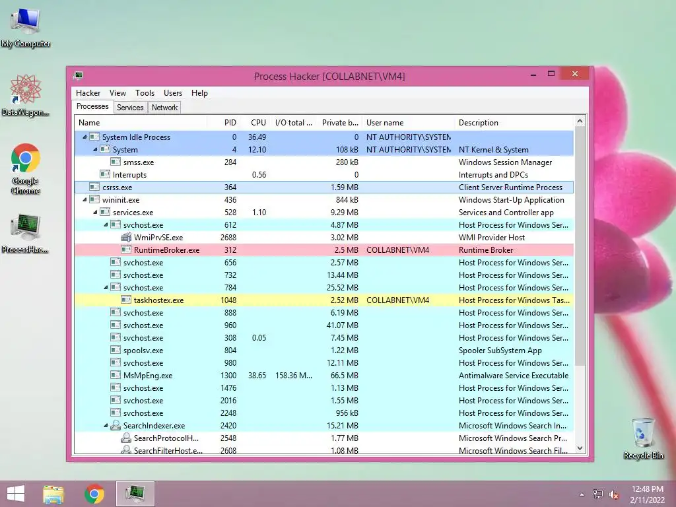Click the muted volume tray icon
Screen dimensions: 676x507
pyautogui.click(x=613, y=494)
